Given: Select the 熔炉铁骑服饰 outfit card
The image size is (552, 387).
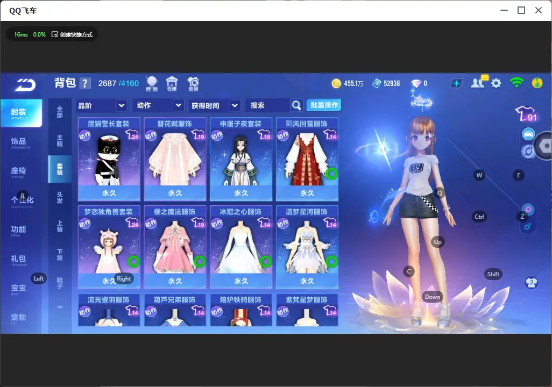Looking at the screenshot, I should pyautogui.click(x=241, y=310).
